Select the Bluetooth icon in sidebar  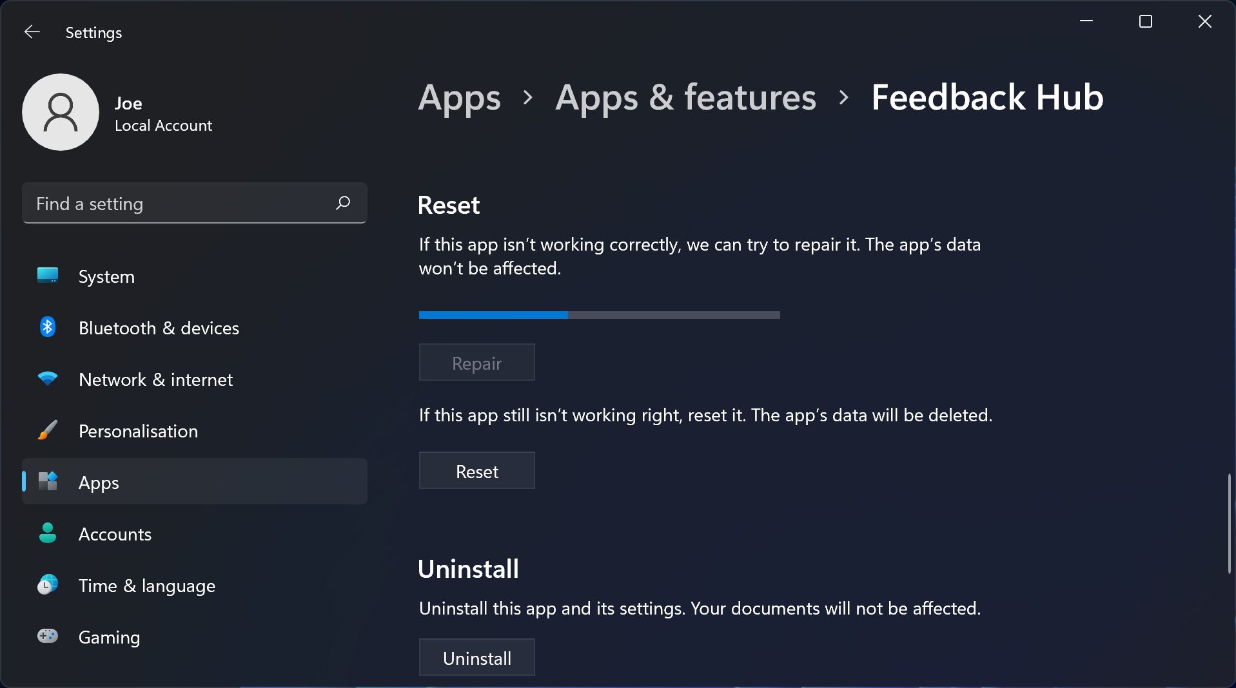tap(48, 327)
